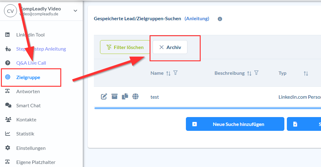Click the duplicate copy icon for test
This screenshot has width=321, height=167.
coord(125,97)
